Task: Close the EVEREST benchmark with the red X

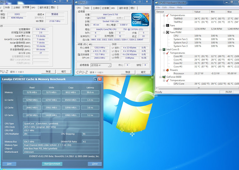Action: (100, 79)
